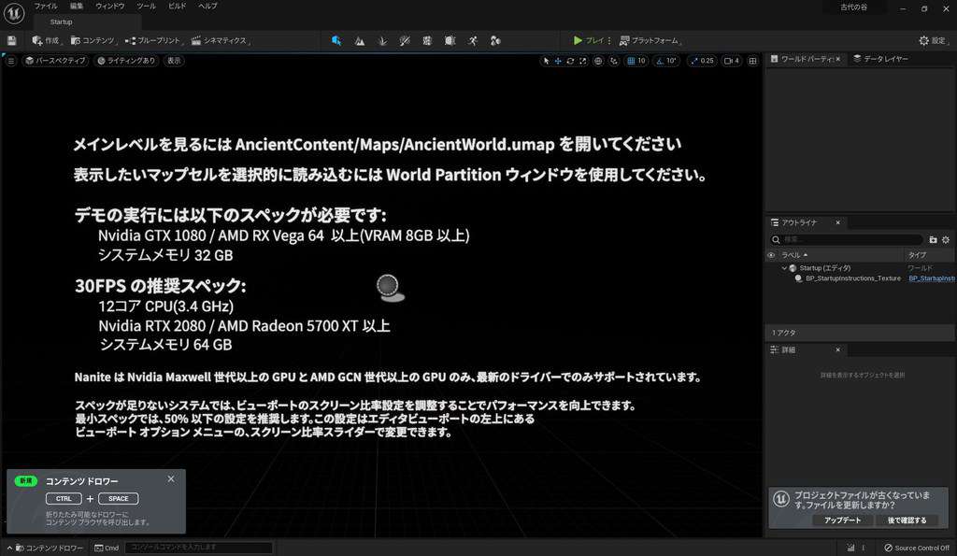Screen dimensions: 957x556
Task: Switch to Mesh Paint mode icon
Action: [405, 40]
